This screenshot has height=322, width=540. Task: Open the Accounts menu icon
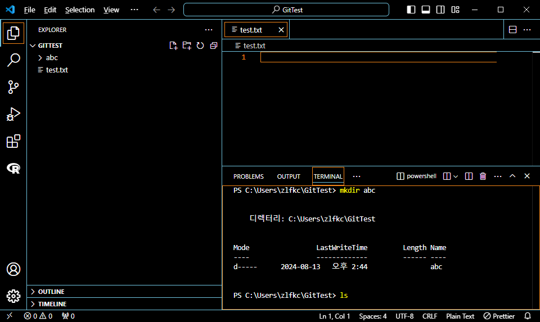[13, 269]
